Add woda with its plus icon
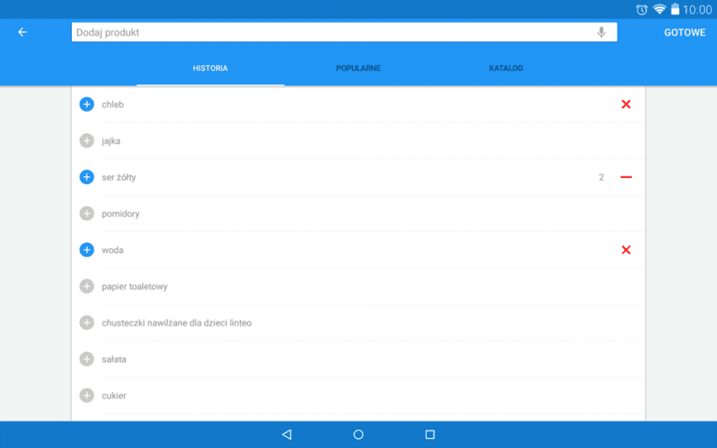 click(x=86, y=250)
